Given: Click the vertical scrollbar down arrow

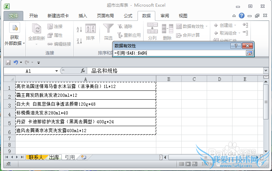Looking at the screenshot, I should click(266, 151).
